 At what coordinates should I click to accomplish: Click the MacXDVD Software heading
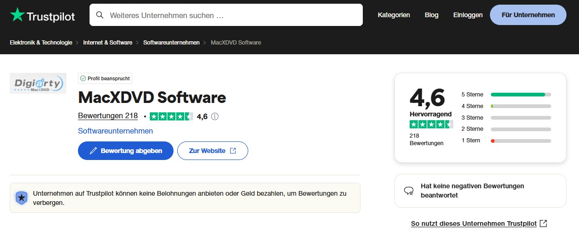pyautogui.click(x=152, y=97)
